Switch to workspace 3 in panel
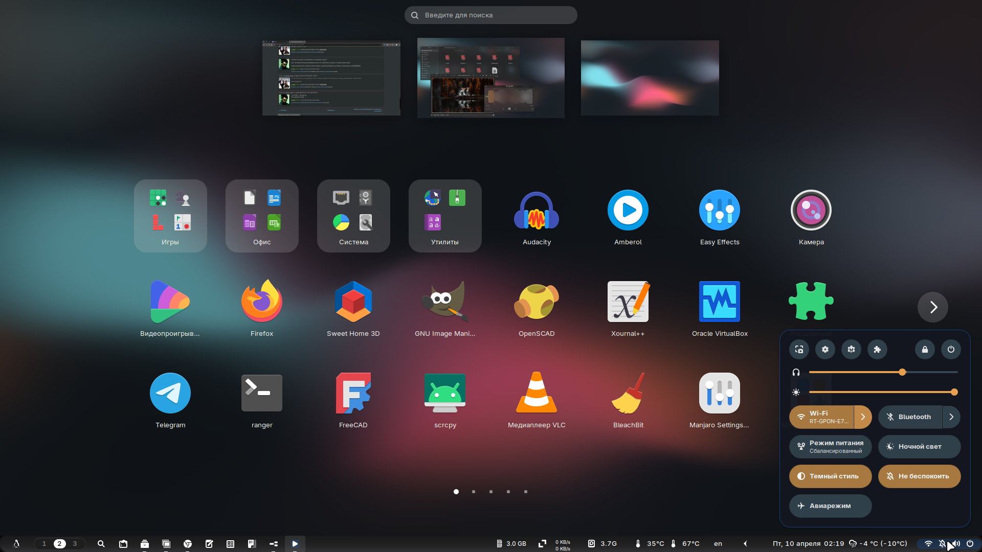 pos(75,544)
